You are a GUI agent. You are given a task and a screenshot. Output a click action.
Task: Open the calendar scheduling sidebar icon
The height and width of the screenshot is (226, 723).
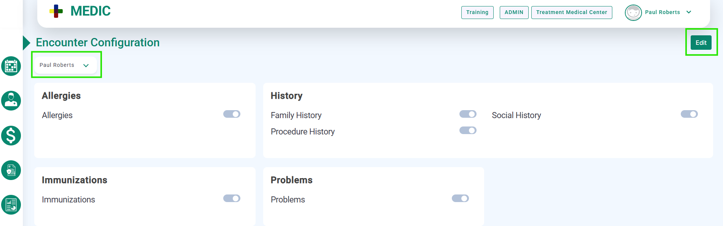coord(11,66)
